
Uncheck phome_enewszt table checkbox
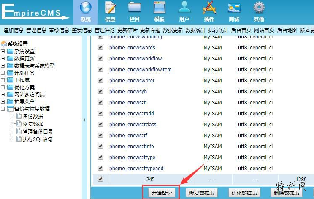point(100,102)
